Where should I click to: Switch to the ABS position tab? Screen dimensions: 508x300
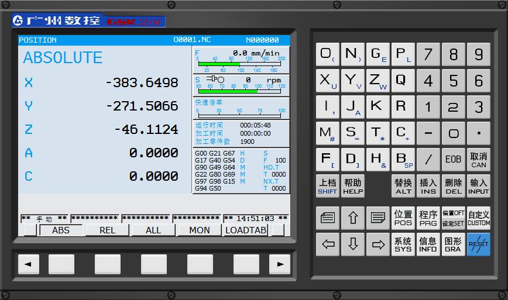(61, 230)
